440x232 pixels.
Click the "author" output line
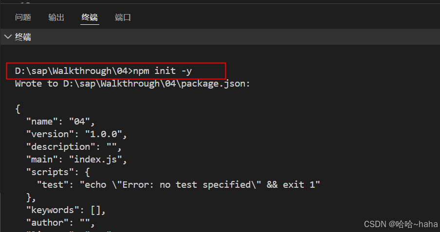coord(60,222)
